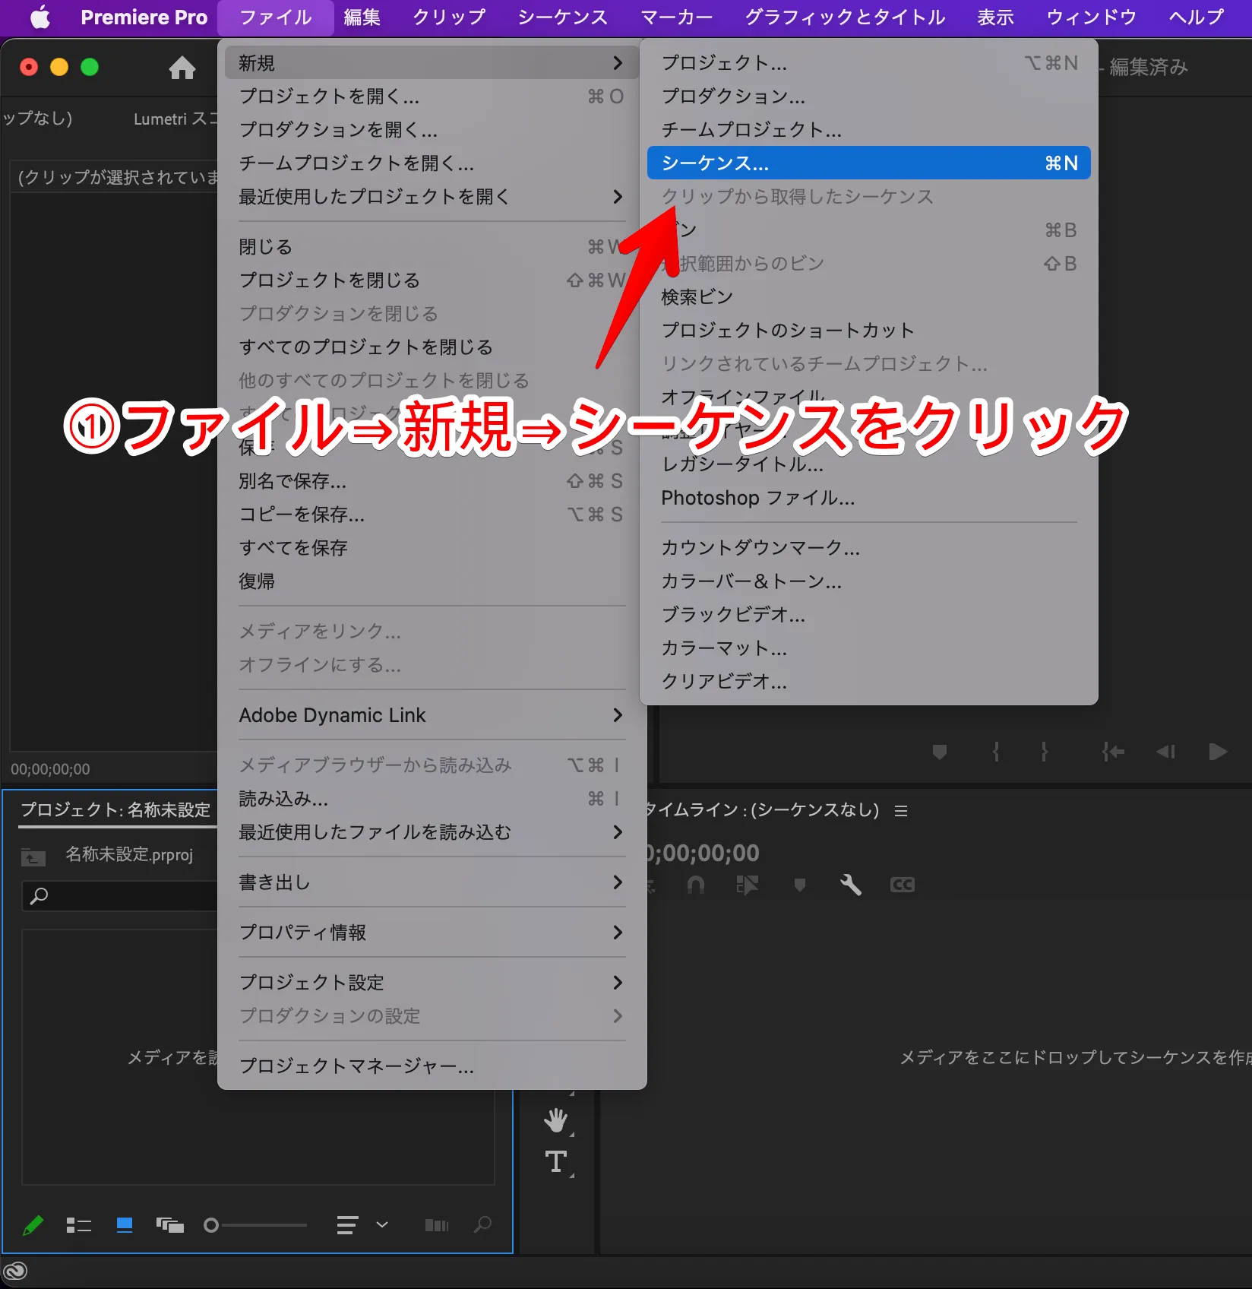Choose プロダクション... in new submenu
1252x1289 pixels.
point(868,96)
